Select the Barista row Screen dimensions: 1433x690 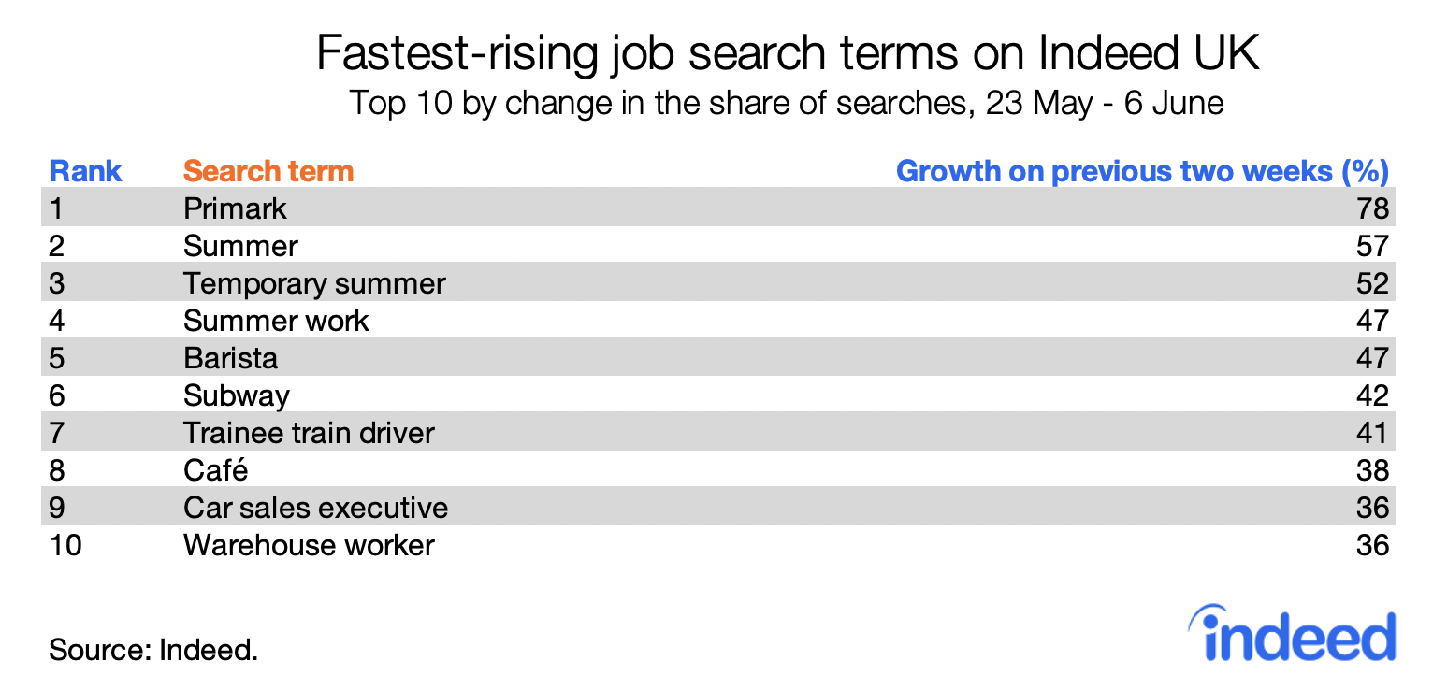(717, 358)
